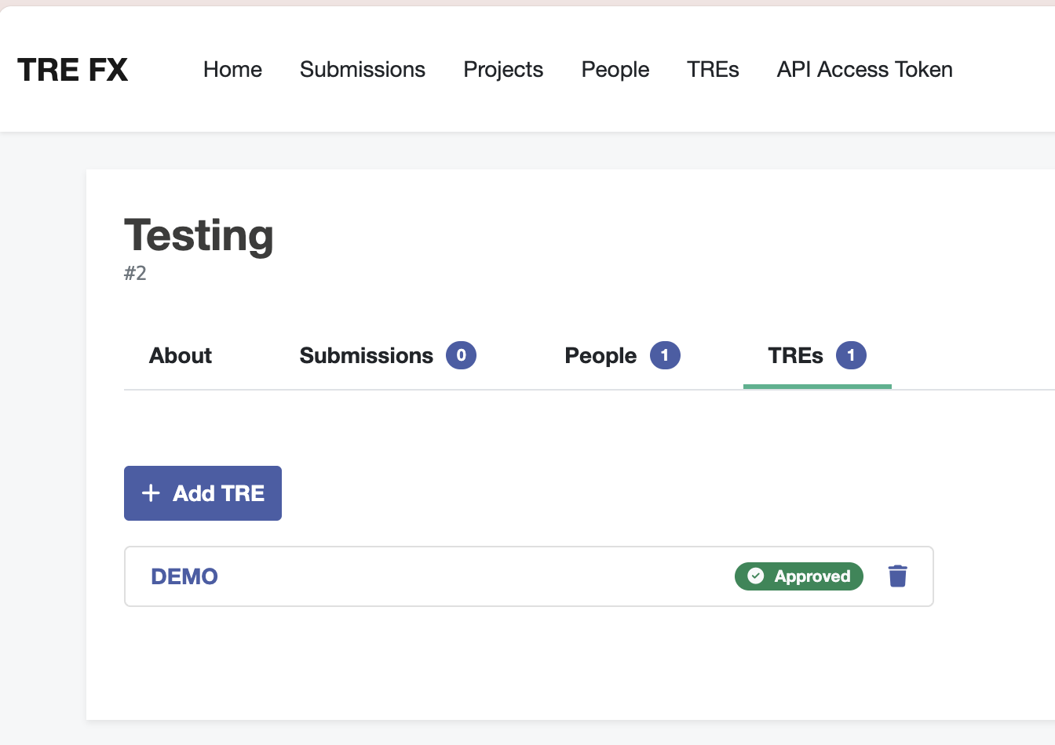Switch to the project Submissions tab
Screen dimensions: 1055x745
tap(367, 355)
